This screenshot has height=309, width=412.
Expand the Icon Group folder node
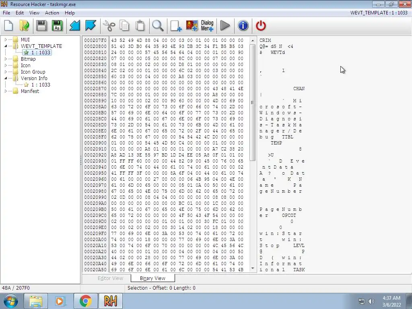click(x=6, y=72)
